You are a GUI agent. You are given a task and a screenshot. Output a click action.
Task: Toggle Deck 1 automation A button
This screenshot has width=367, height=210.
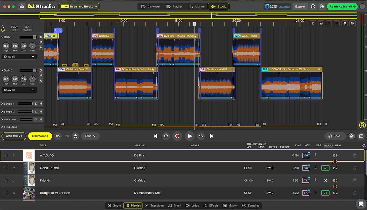tap(41, 47)
